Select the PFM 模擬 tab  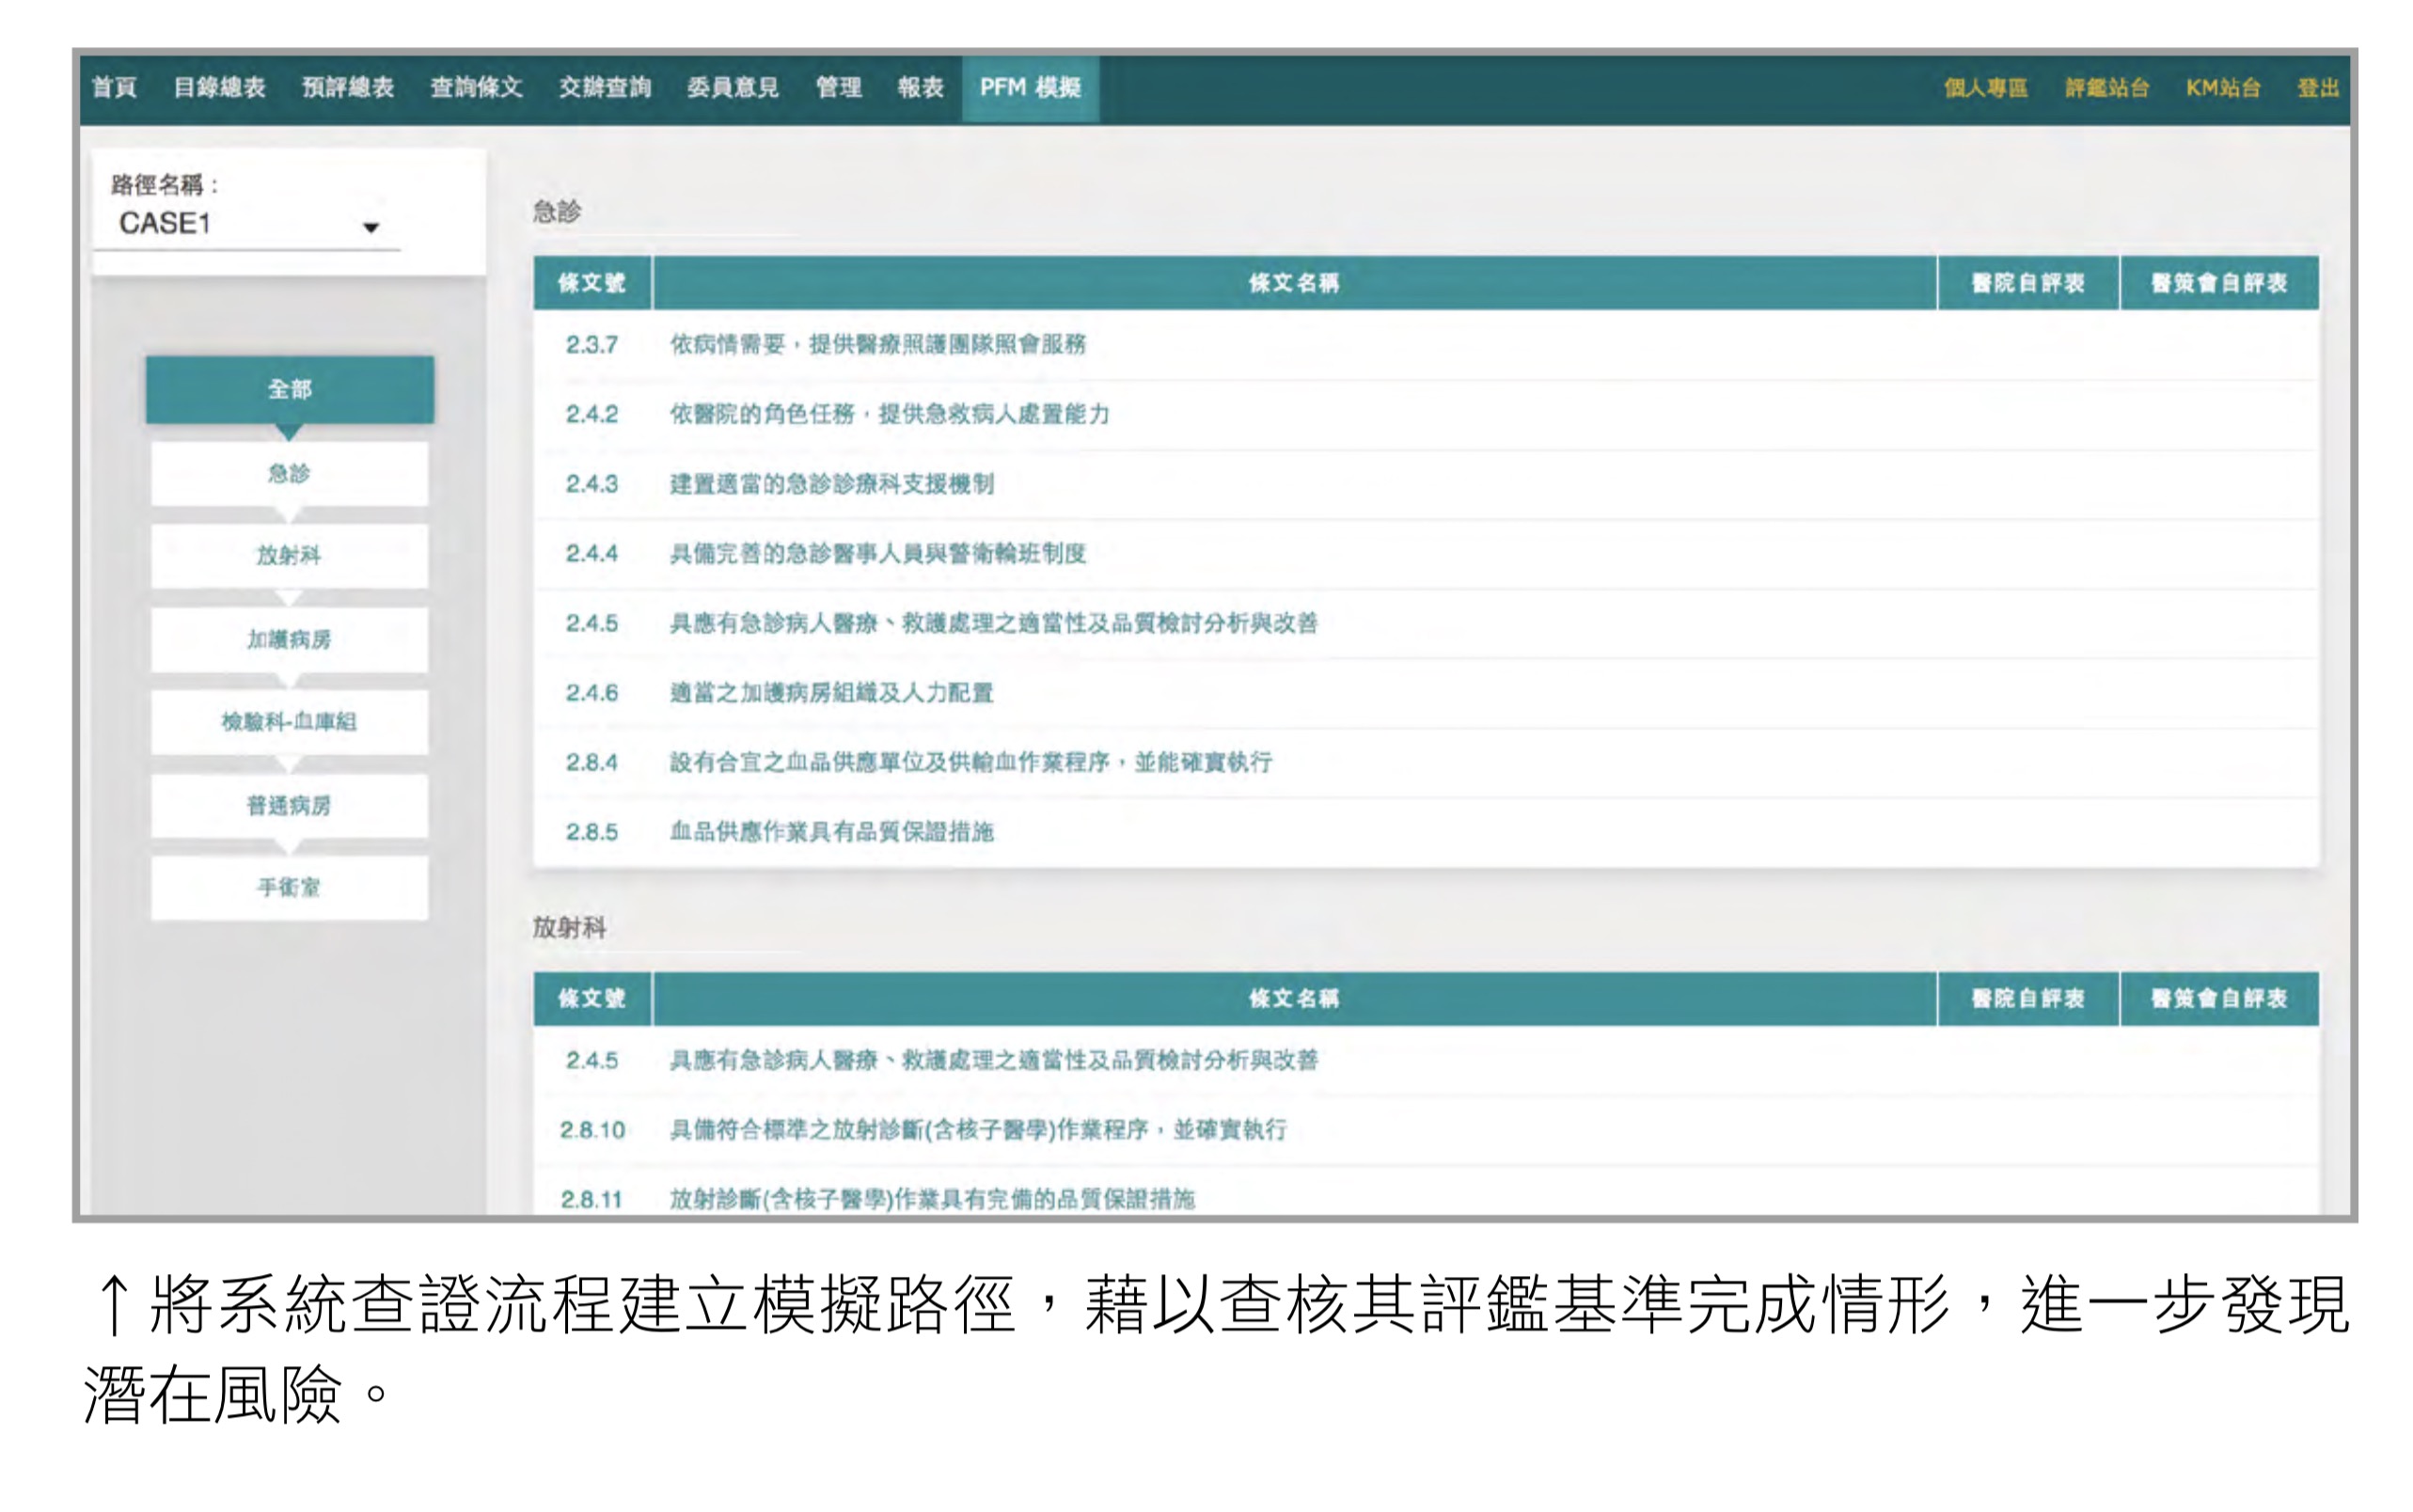coord(1029,88)
